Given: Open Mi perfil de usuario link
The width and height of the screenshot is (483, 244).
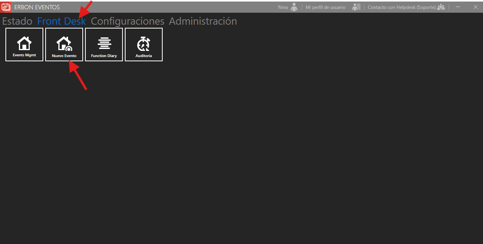Looking at the screenshot, I should click(x=325, y=7).
